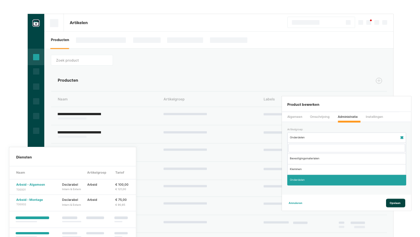Click the Annuleren link
The height and width of the screenshot is (237, 420).
coord(295,203)
